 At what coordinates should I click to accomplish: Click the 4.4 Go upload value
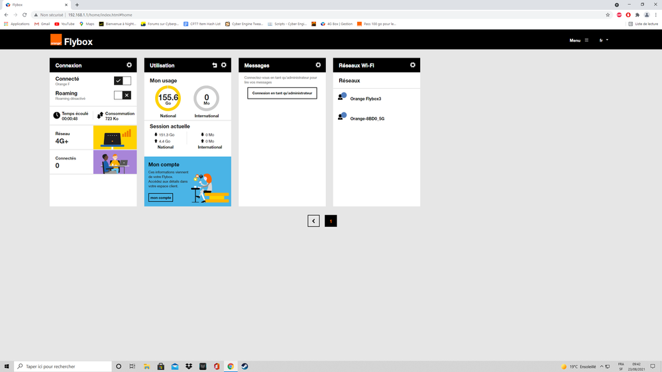click(164, 141)
